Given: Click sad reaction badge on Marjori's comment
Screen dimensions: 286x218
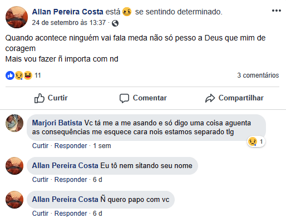Looking at the screenshot, I should click(256, 142).
